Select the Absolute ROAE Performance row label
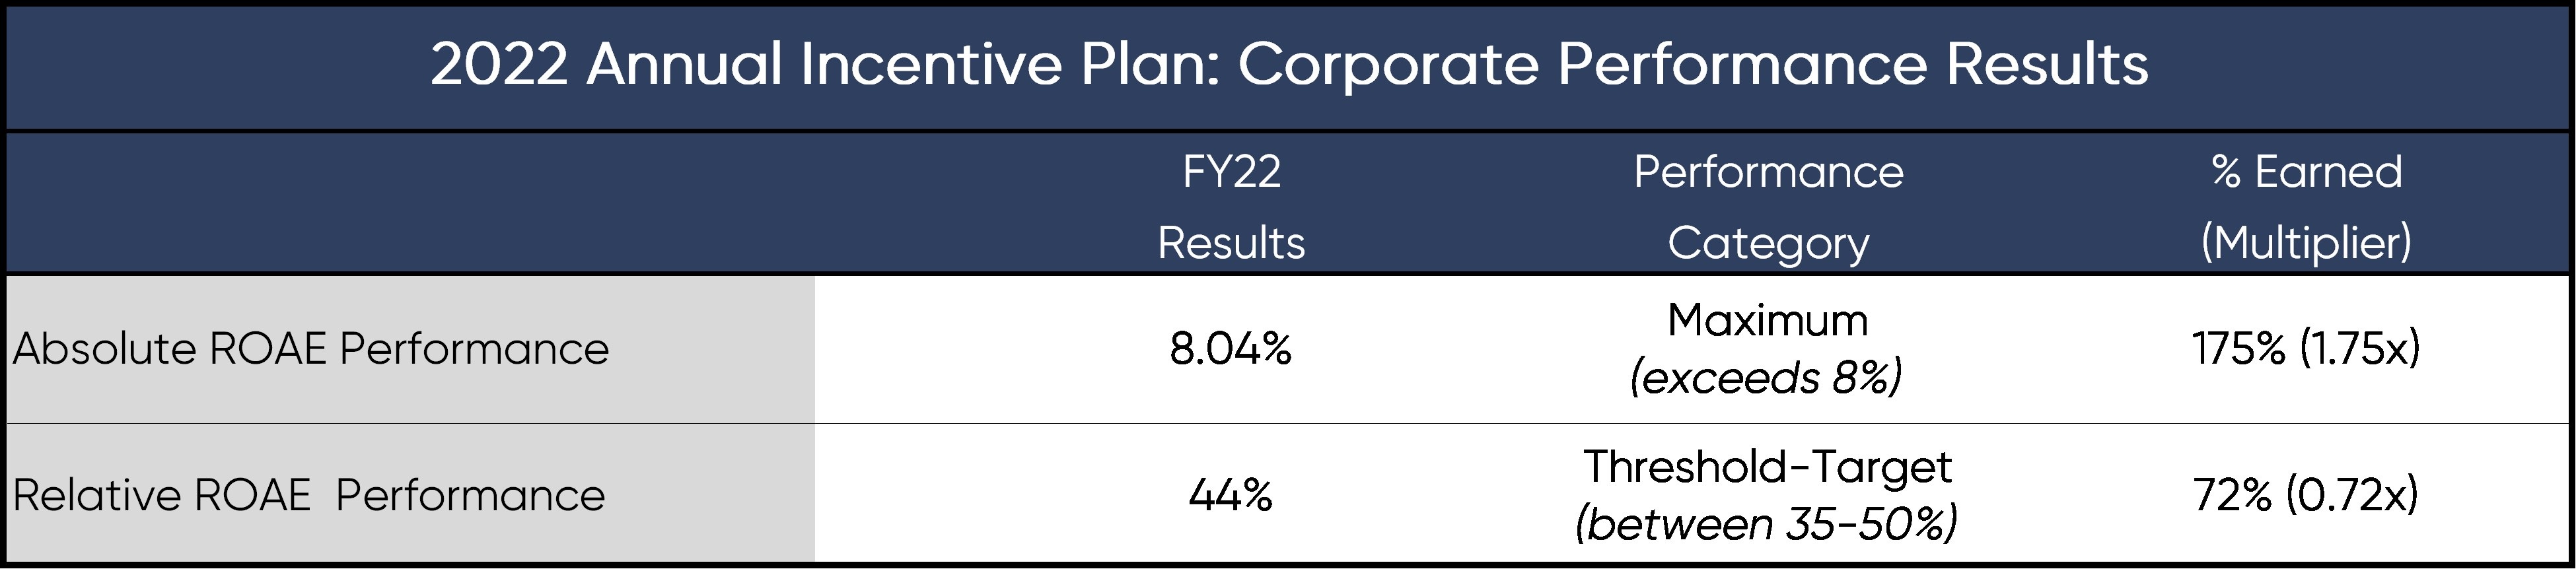The width and height of the screenshot is (2576, 569). [x=311, y=349]
